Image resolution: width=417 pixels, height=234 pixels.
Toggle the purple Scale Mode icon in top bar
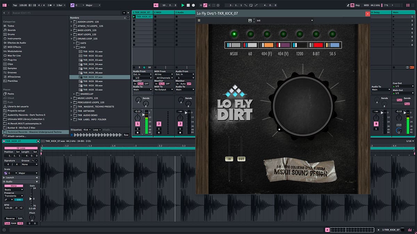point(72,5)
